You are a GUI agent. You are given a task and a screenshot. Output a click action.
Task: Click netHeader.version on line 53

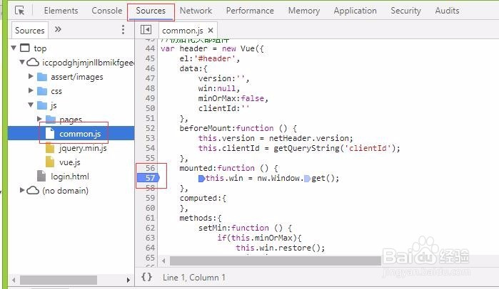(308, 138)
